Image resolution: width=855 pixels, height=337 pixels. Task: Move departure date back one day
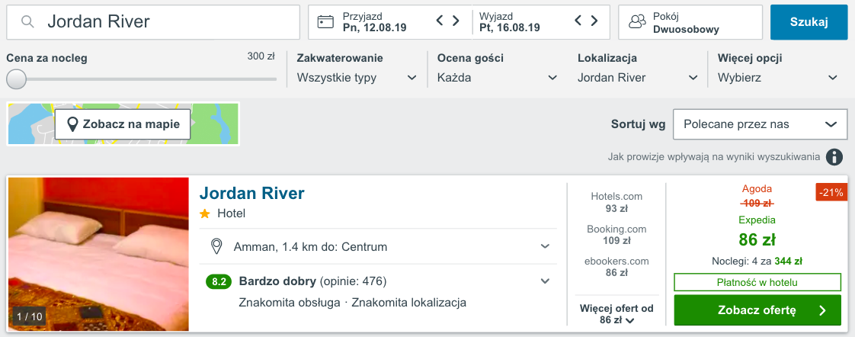click(x=578, y=21)
